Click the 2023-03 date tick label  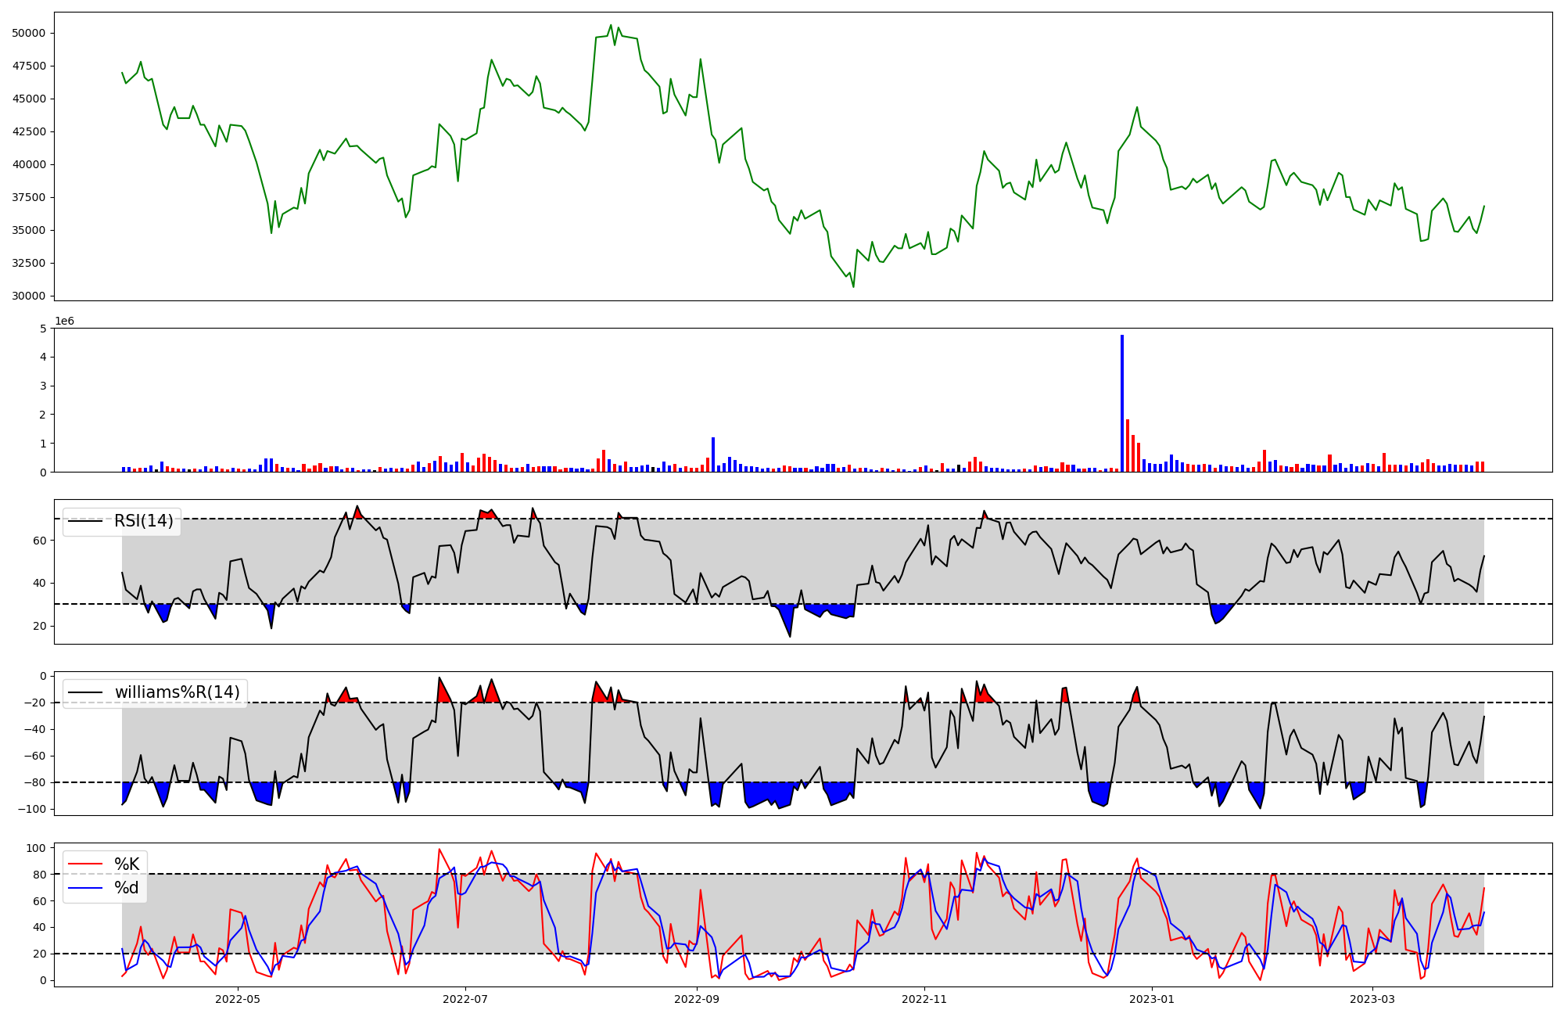coord(1372,999)
